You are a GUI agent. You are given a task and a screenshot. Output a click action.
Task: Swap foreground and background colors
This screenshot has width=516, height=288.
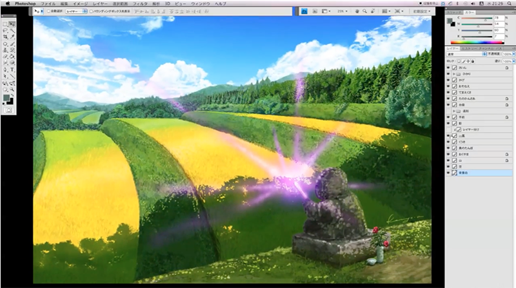[12, 95]
